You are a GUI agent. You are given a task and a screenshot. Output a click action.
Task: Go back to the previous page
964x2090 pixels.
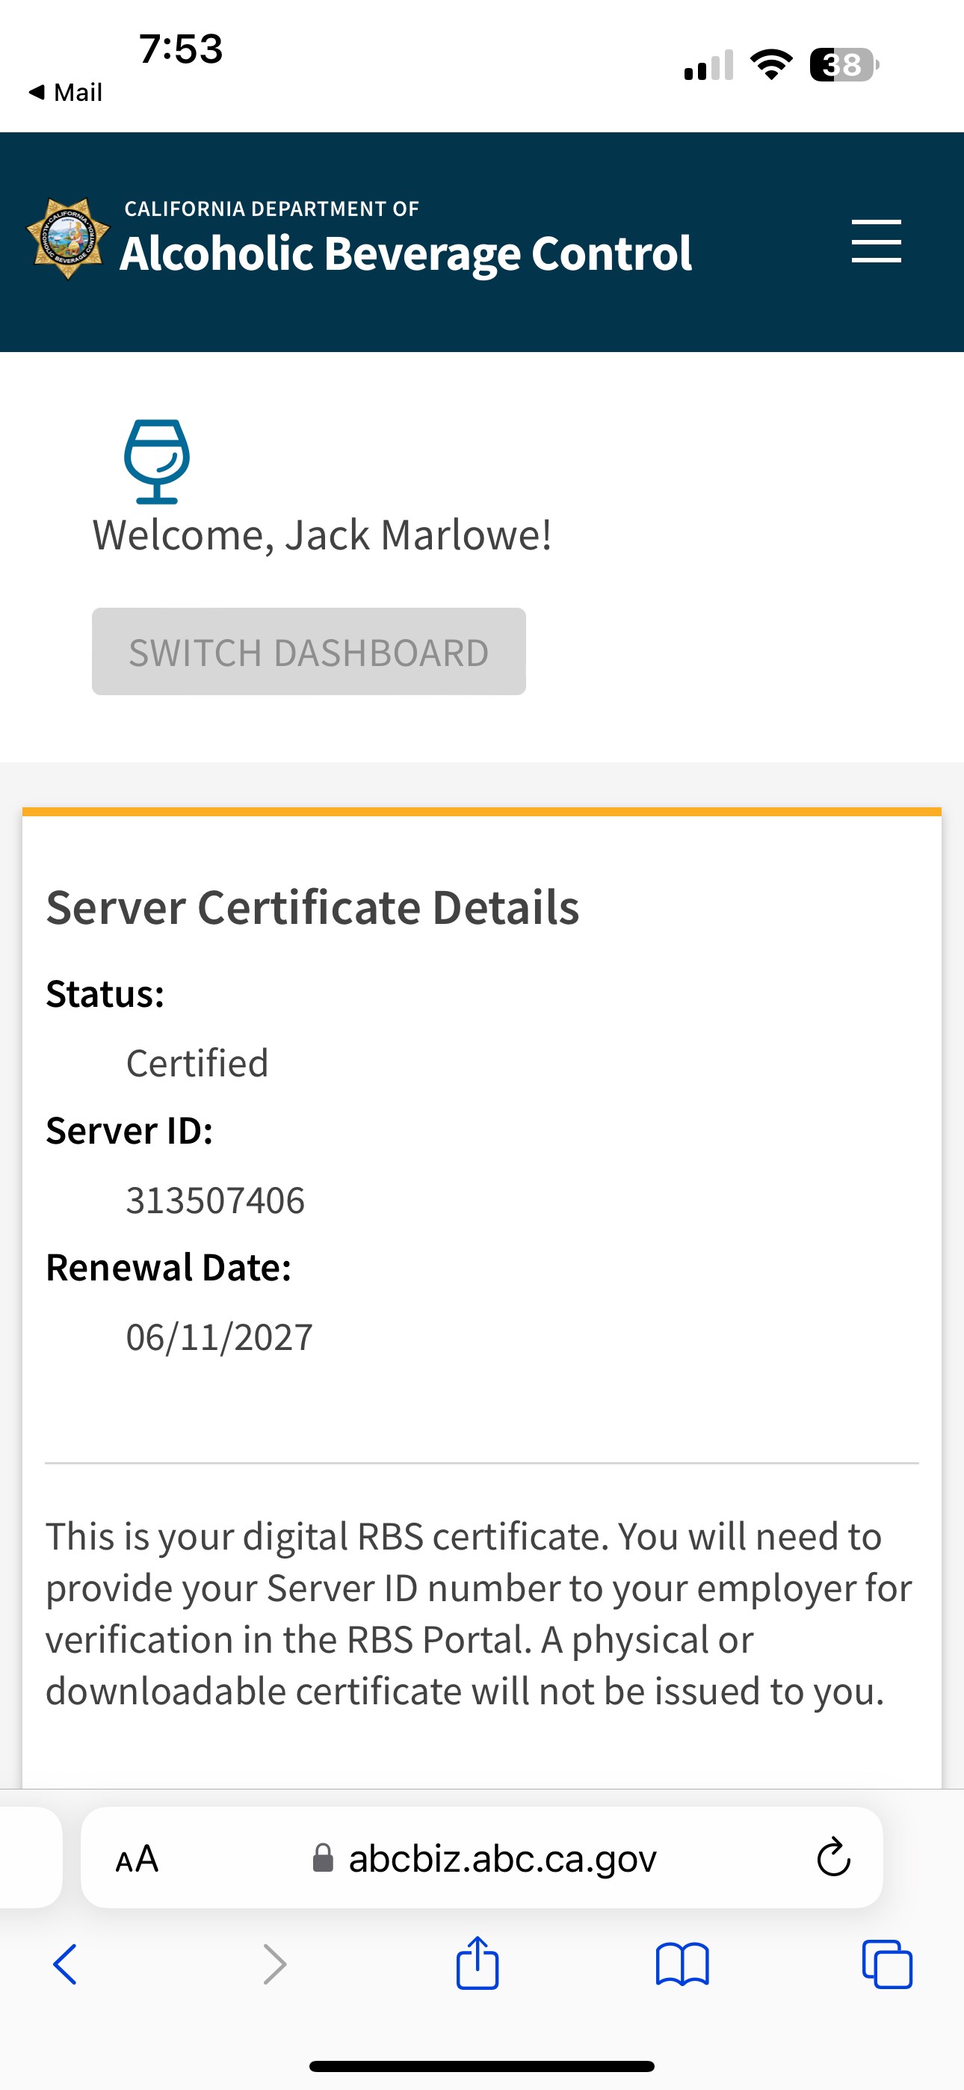click(65, 1964)
